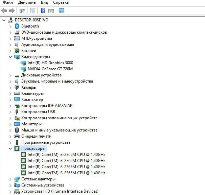Click the USB plug icon for Контроллеры USB
Image resolution: width=205 pixels, height=195 pixels.
point(17,112)
